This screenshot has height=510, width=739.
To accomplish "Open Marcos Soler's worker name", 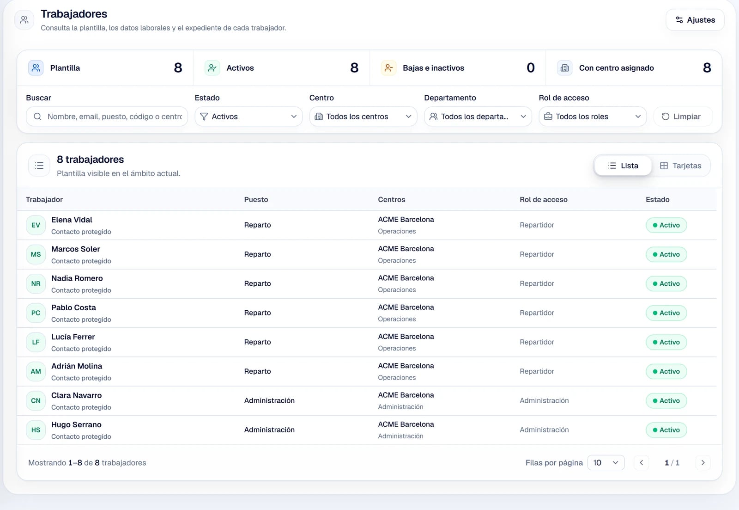I will [76, 249].
